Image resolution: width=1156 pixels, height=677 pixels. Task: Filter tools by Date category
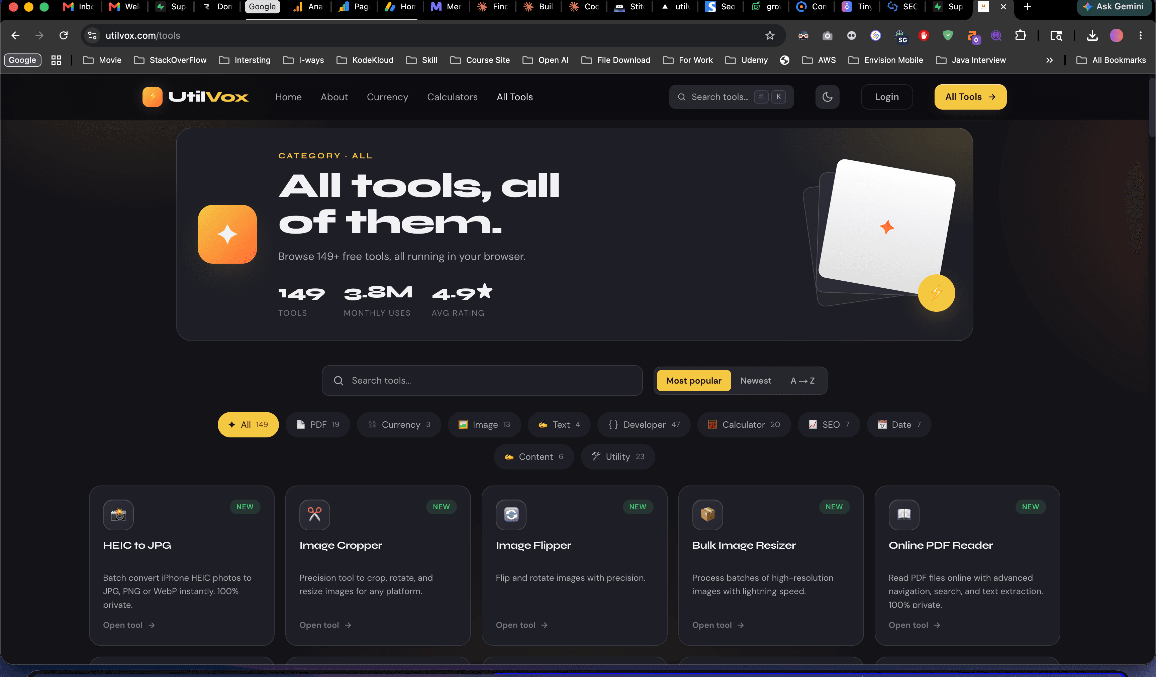tap(899, 424)
